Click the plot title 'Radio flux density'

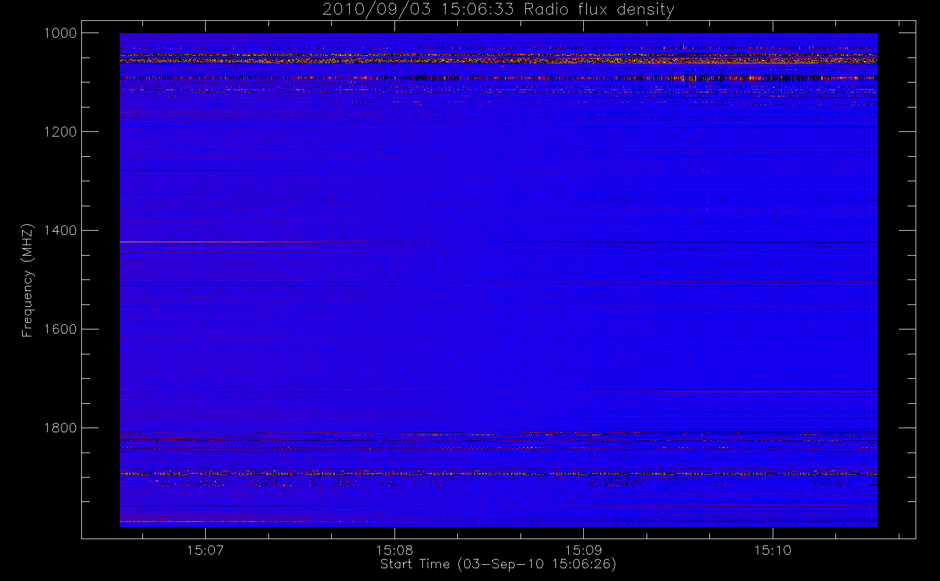pos(599,9)
